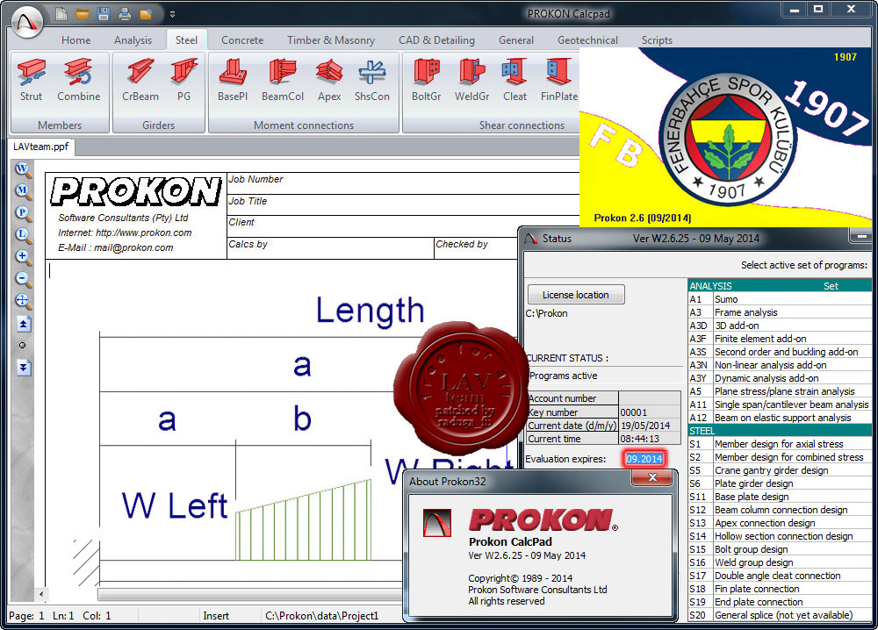Image resolution: width=878 pixels, height=630 pixels.
Task: Switch to the Home ribbon tab
Action: [x=76, y=40]
